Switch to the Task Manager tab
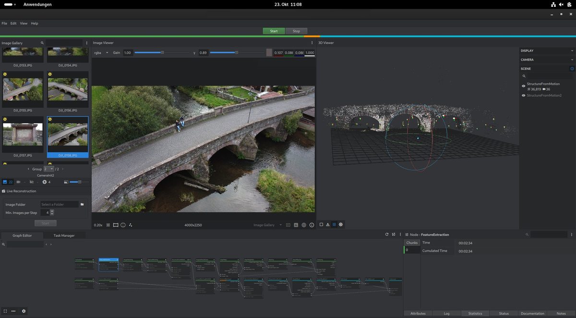The image size is (576, 318). tap(64, 235)
